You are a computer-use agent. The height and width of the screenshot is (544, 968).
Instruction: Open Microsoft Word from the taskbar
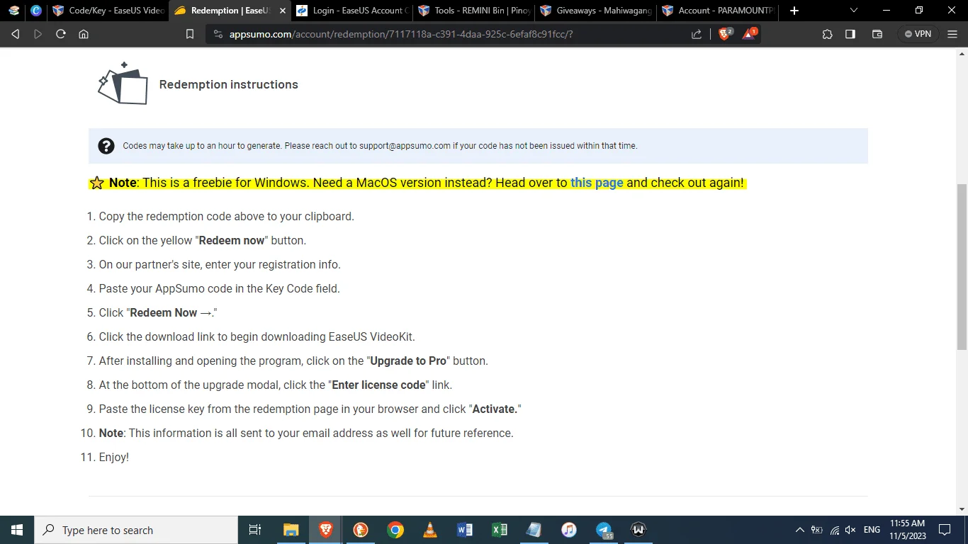click(465, 530)
